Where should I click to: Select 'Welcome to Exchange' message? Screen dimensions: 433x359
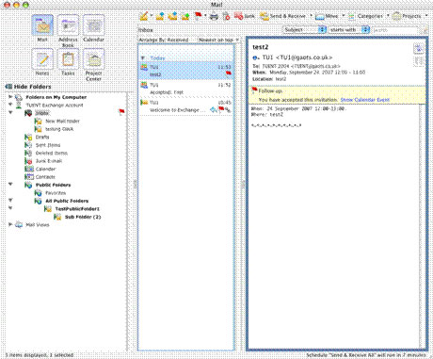(186, 106)
